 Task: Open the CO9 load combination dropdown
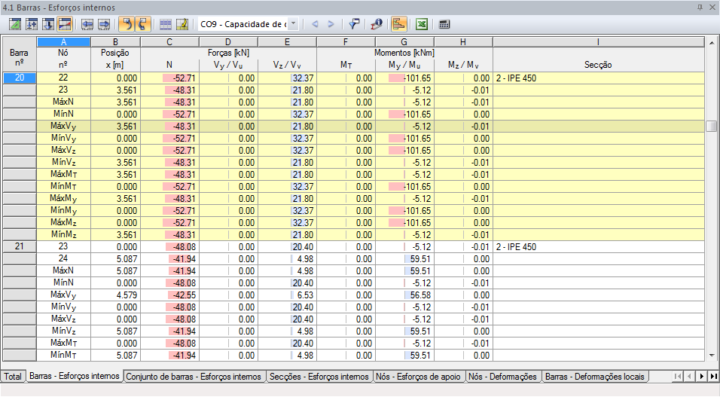click(x=294, y=24)
